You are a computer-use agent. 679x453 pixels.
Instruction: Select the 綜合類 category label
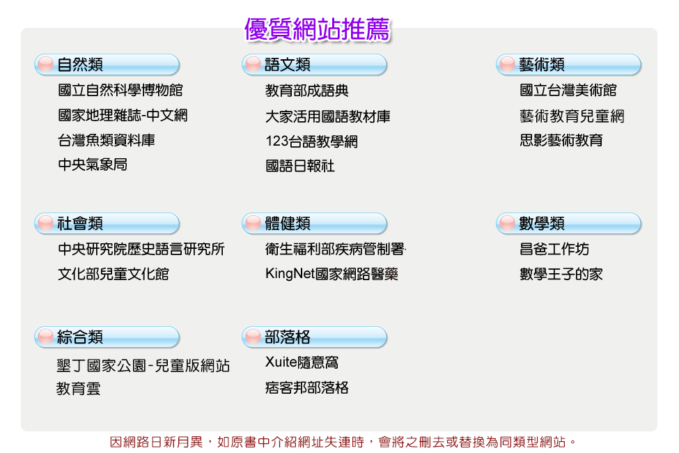pyautogui.click(x=80, y=337)
